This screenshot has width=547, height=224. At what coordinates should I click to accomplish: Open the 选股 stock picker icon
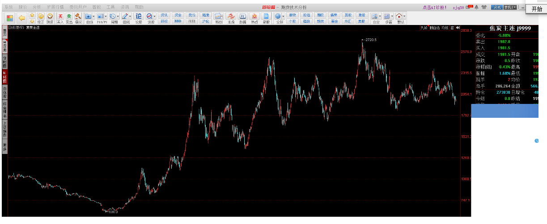click(x=149, y=16)
